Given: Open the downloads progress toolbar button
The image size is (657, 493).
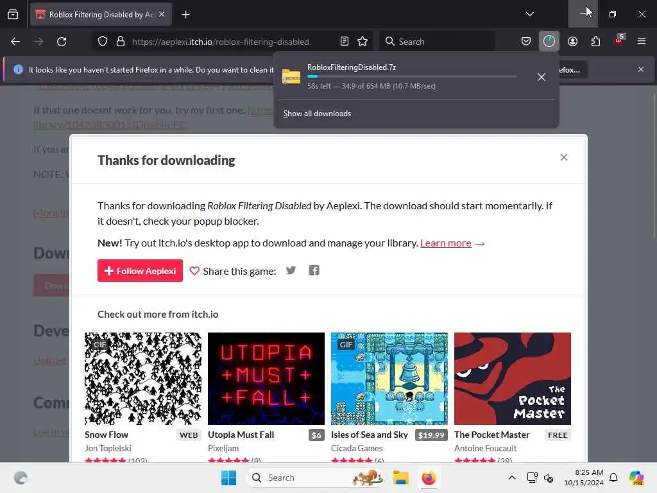Looking at the screenshot, I should tap(549, 42).
